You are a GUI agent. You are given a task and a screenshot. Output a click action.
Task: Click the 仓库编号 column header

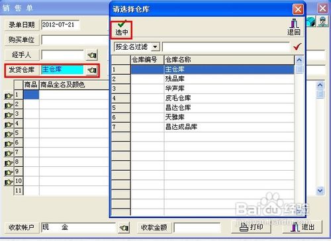147,60
